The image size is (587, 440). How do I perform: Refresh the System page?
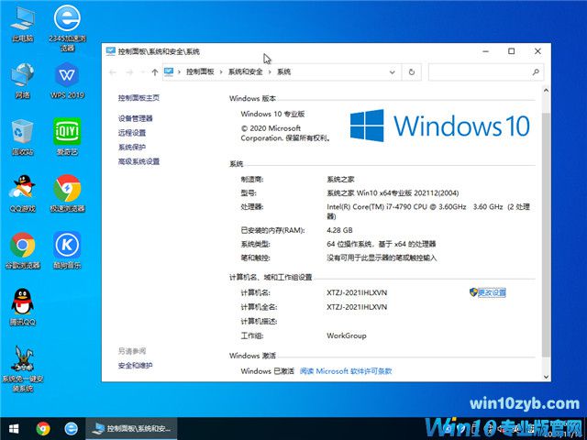412,72
